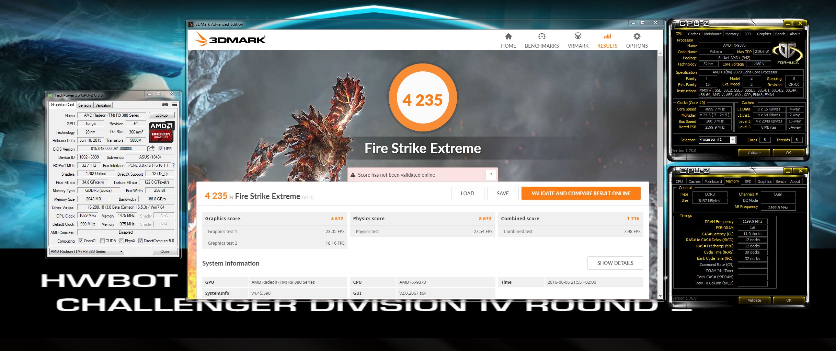Screen dimensions: 836x351
Task: Click OK in the bottom CPU-Z window
Action: coord(789,300)
